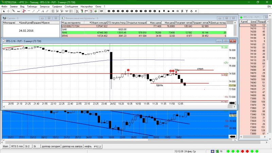
Task: Click the left arrow of the RTS chart scrollbar
Action: point(4,107)
